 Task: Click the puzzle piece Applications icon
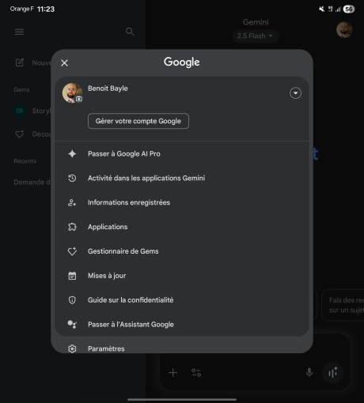pyautogui.click(x=72, y=227)
